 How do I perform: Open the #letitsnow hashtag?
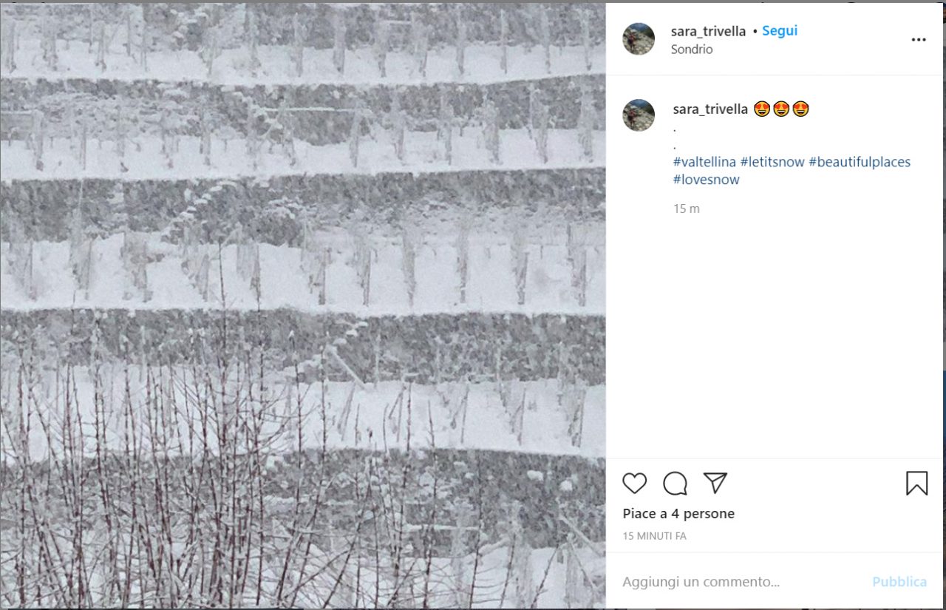[x=772, y=162]
